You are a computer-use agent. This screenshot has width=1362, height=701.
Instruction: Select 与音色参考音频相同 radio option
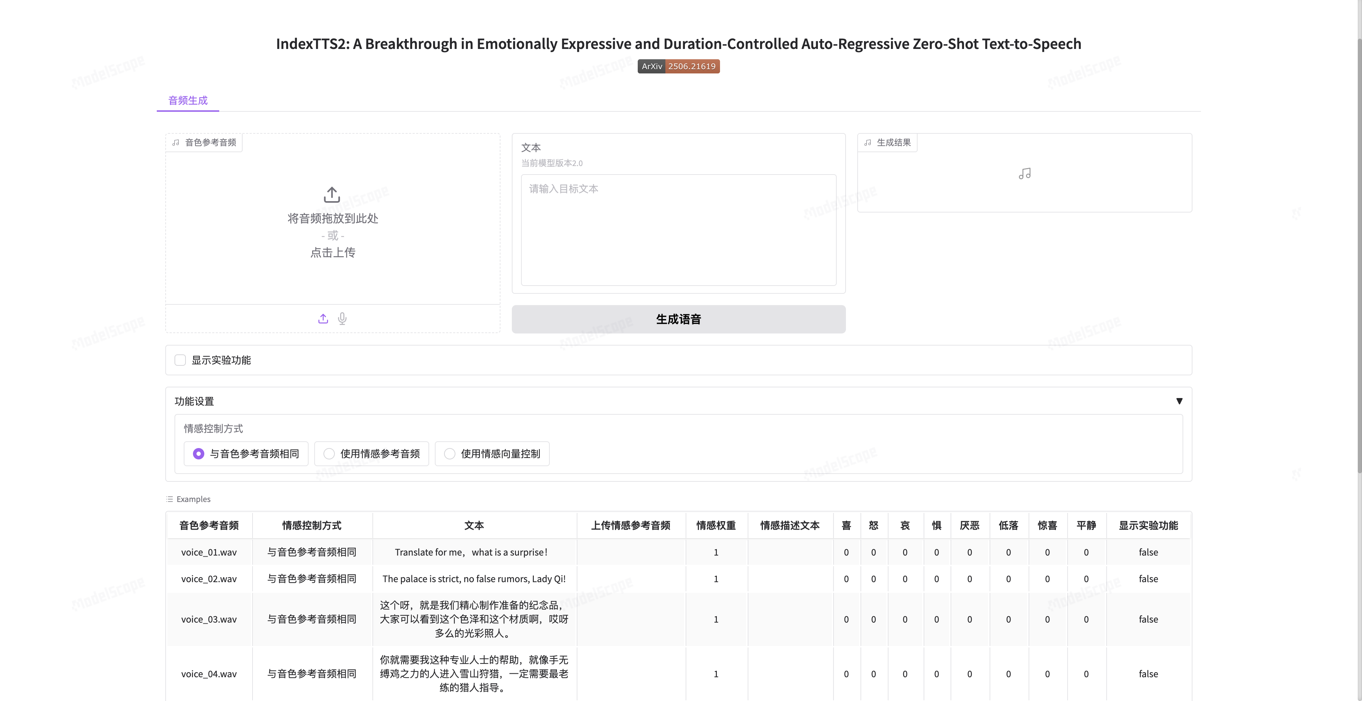[x=198, y=454]
